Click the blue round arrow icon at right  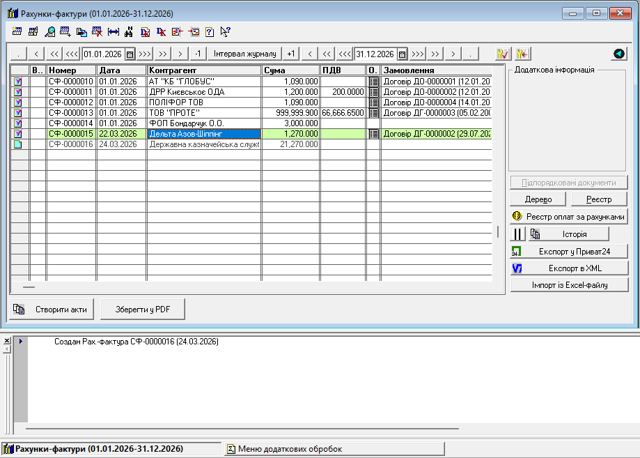[x=618, y=54]
